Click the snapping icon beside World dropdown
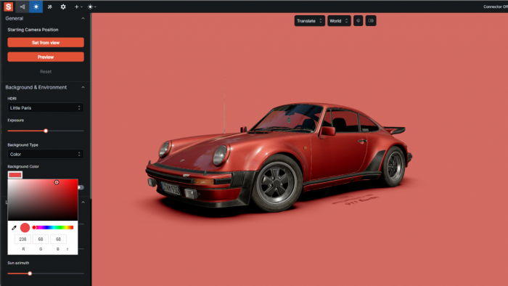The width and height of the screenshot is (508, 286). 358,21
